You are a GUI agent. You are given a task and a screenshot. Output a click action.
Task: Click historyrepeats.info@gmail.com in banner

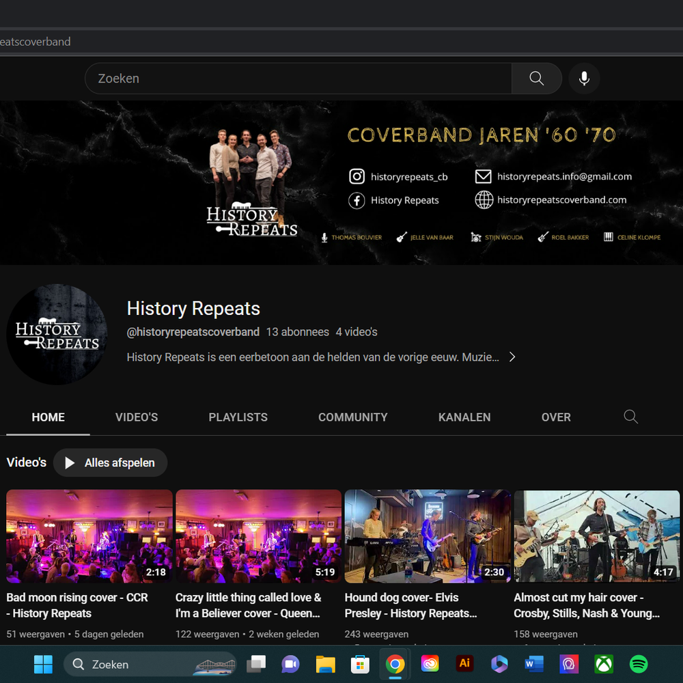[x=565, y=176]
